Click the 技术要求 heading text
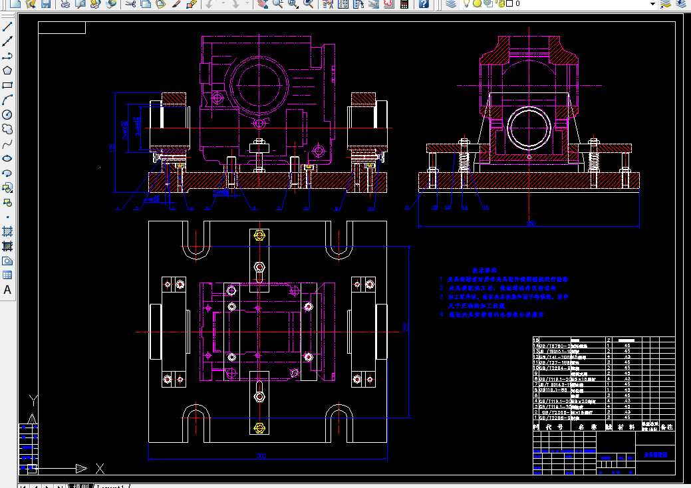691x488 pixels. tap(485, 271)
